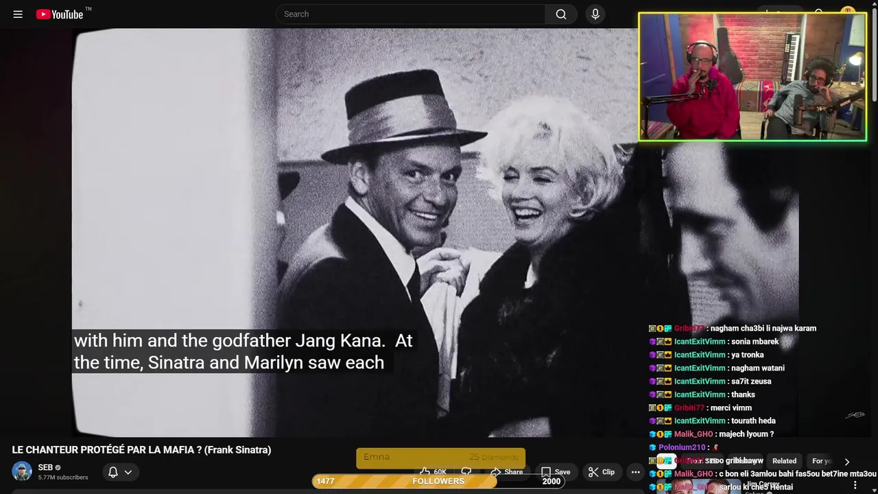Open the related video three-dot options menu
This screenshot has height=494, width=878.
(x=855, y=485)
